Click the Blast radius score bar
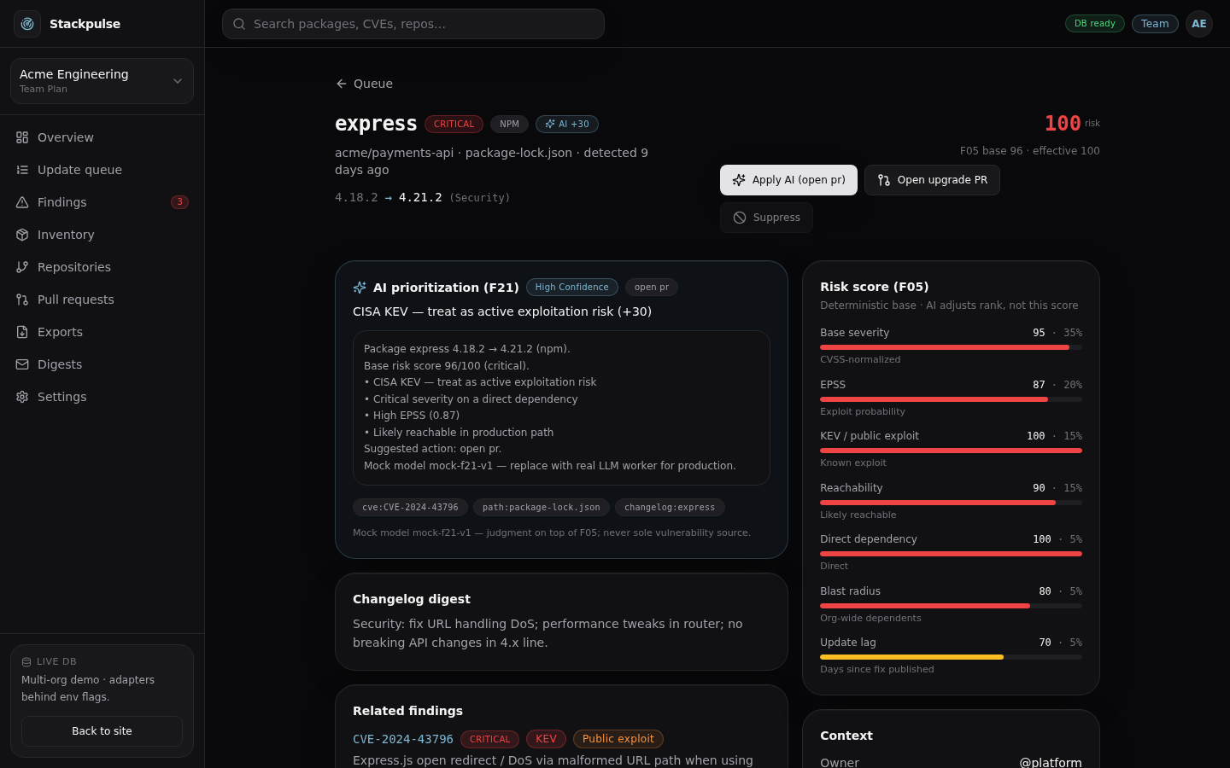The height and width of the screenshot is (768, 1230). click(x=951, y=606)
